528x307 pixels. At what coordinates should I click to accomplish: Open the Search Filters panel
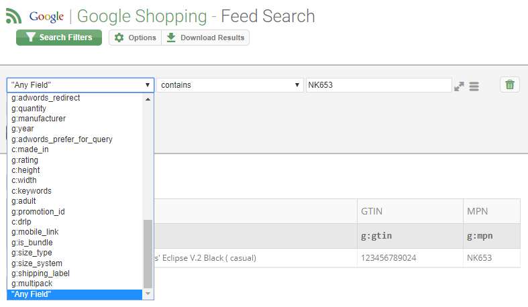coord(59,38)
